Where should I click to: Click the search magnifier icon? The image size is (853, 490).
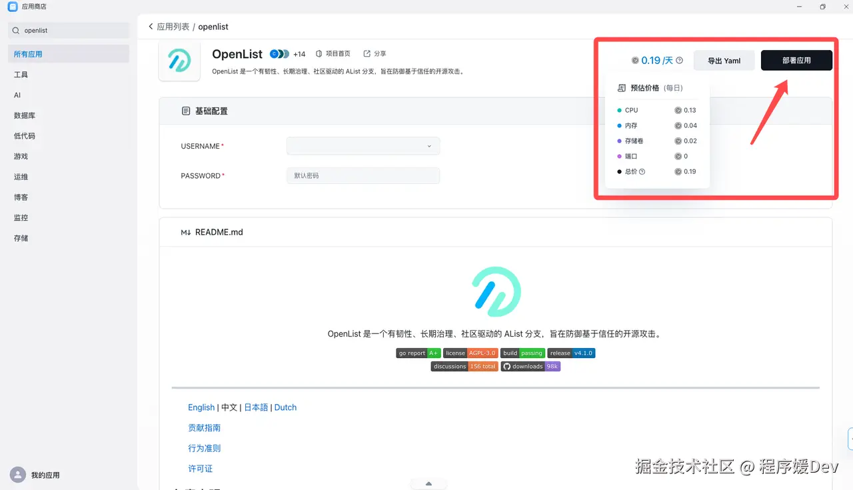tap(17, 31)
